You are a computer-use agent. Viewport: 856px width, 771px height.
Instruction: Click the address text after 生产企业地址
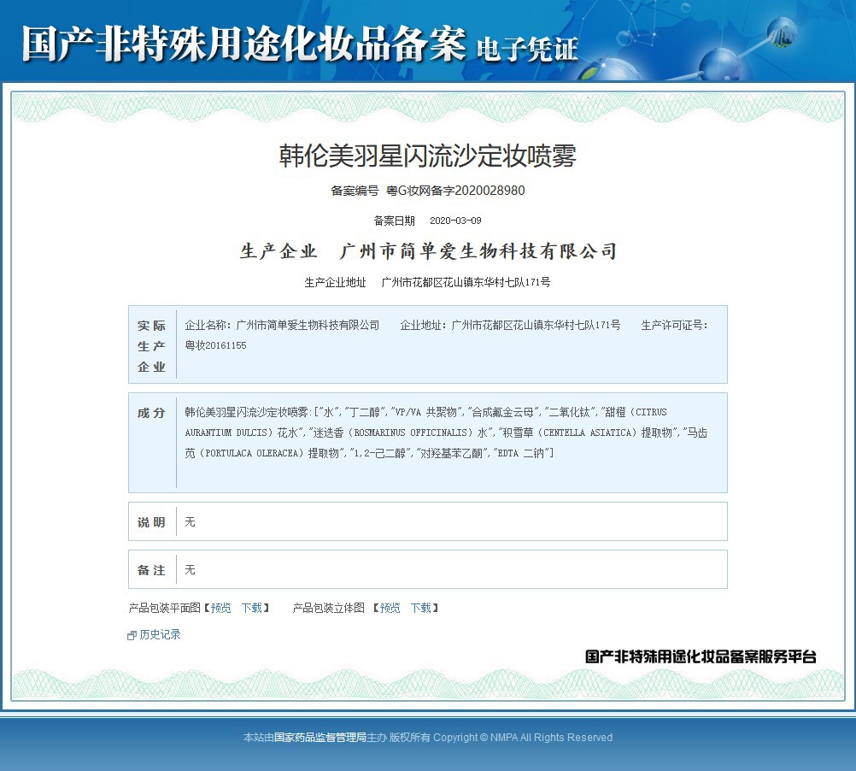(466, 282)
